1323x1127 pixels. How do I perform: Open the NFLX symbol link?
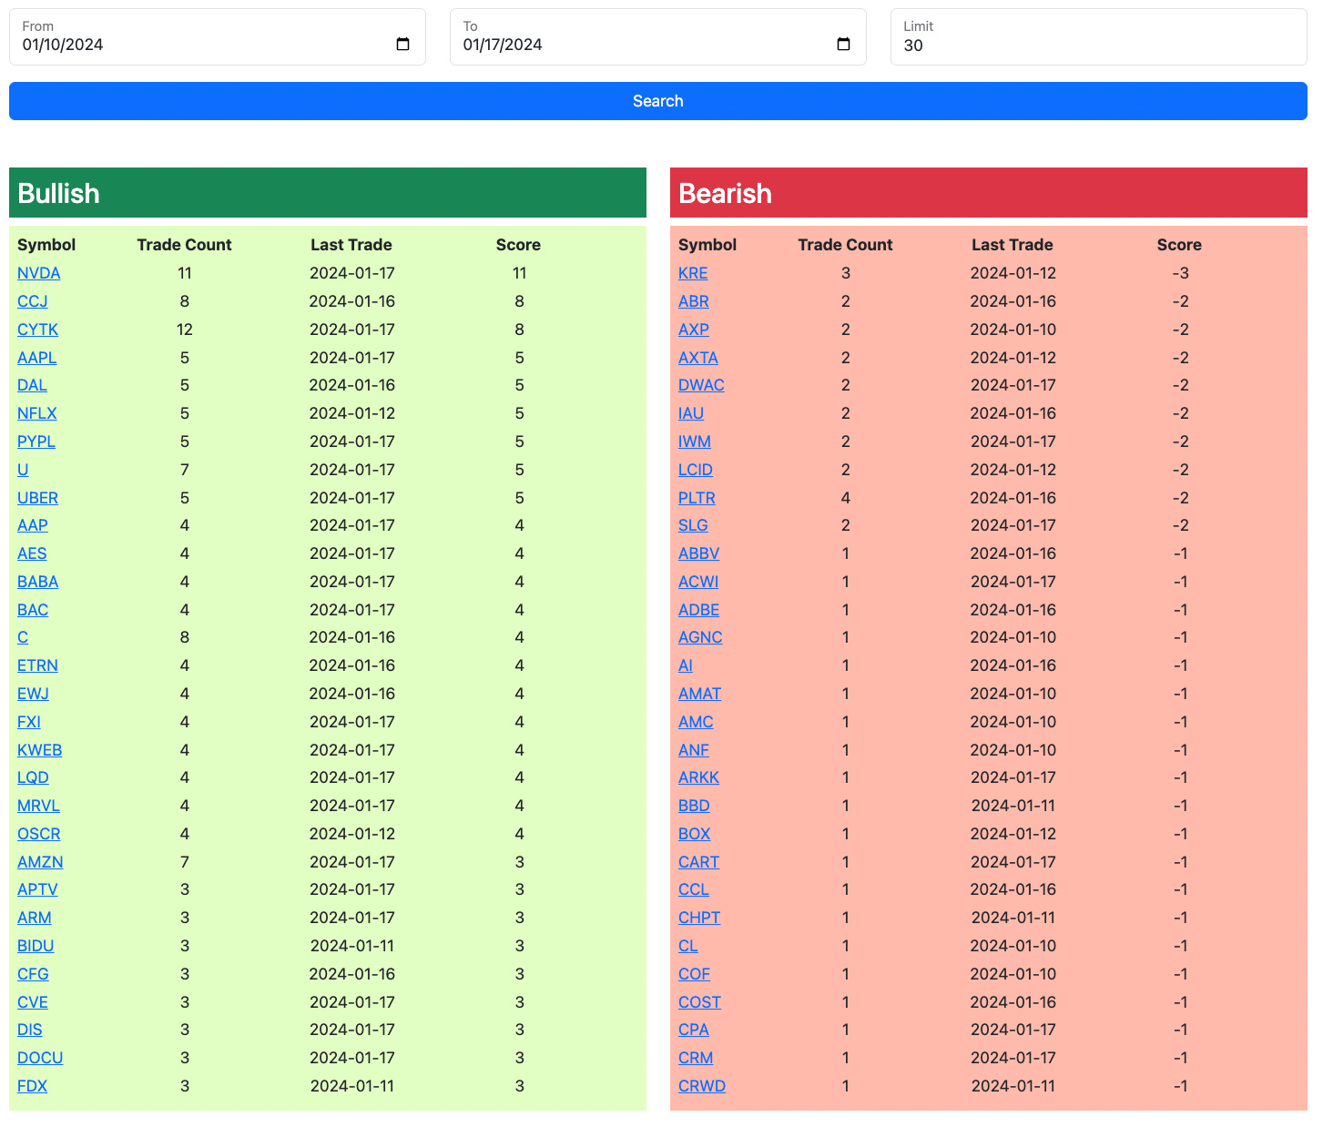click(x=37, y=413)
